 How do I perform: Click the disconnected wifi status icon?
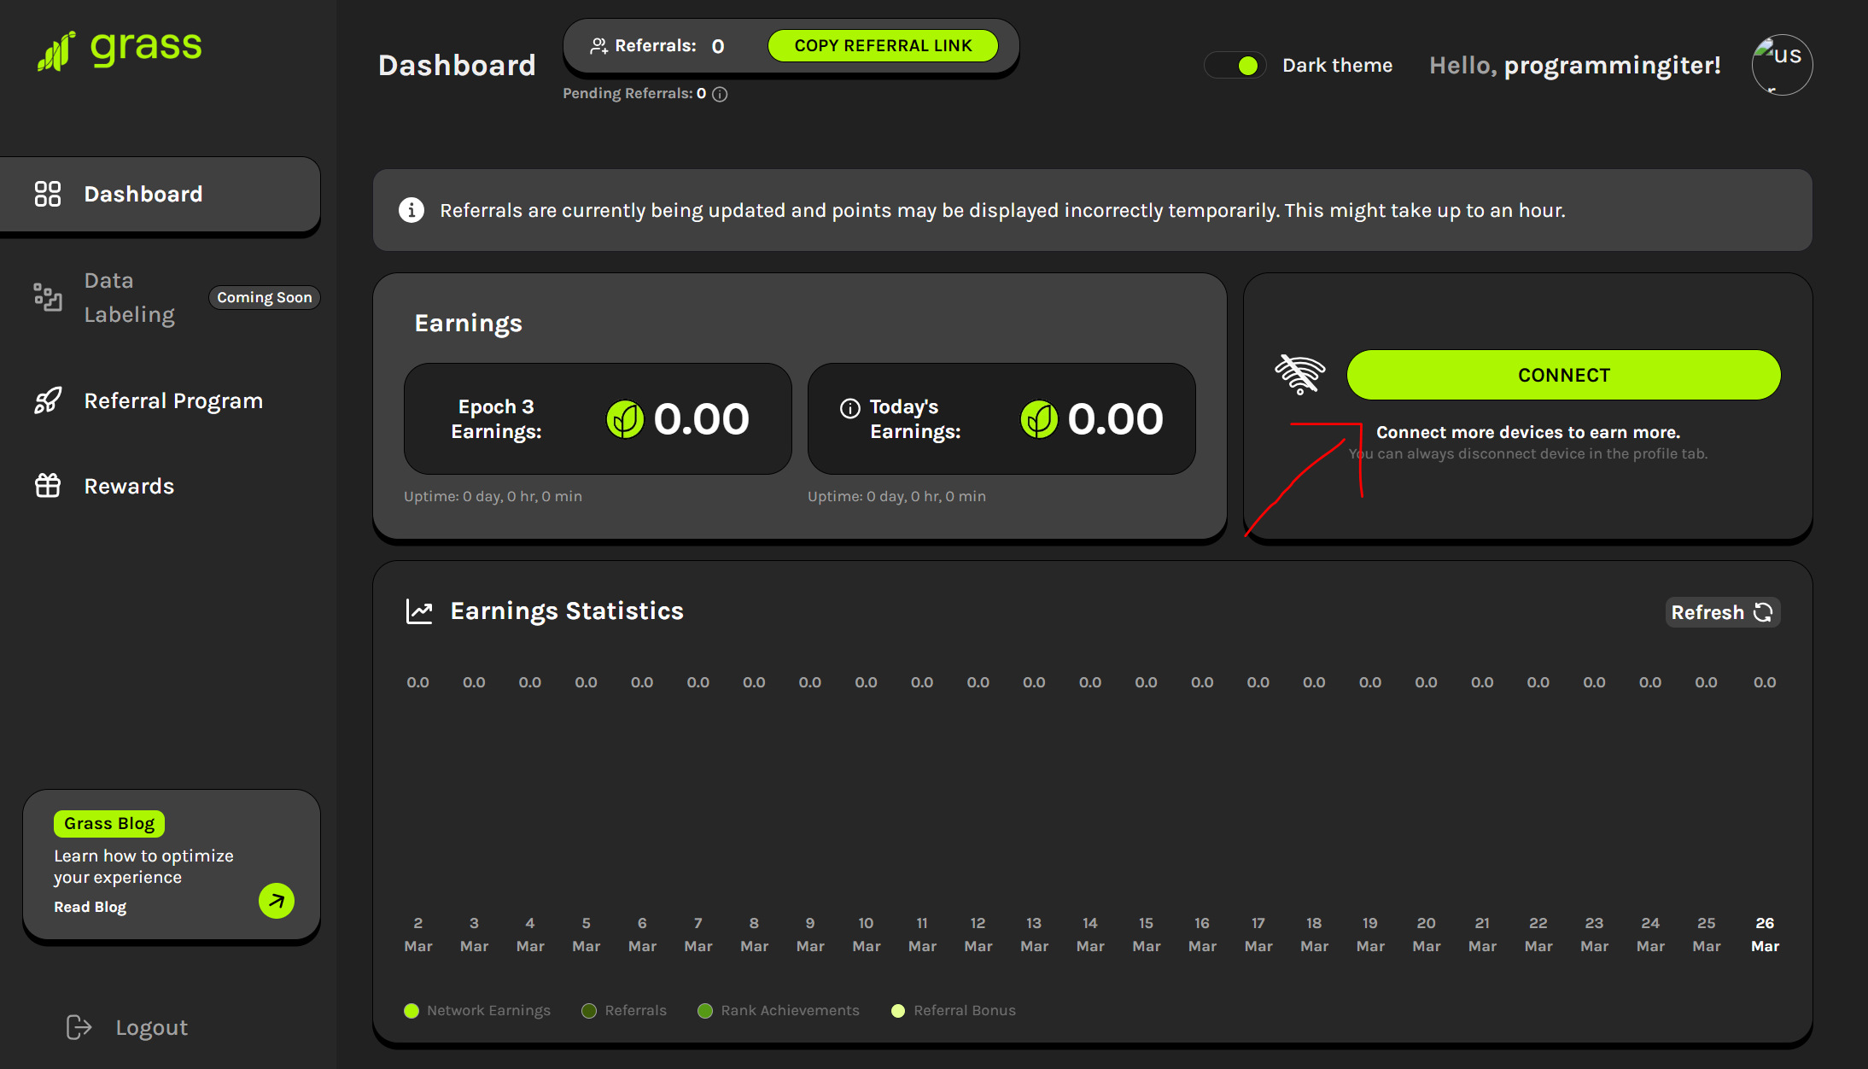tap(1299, 374)
